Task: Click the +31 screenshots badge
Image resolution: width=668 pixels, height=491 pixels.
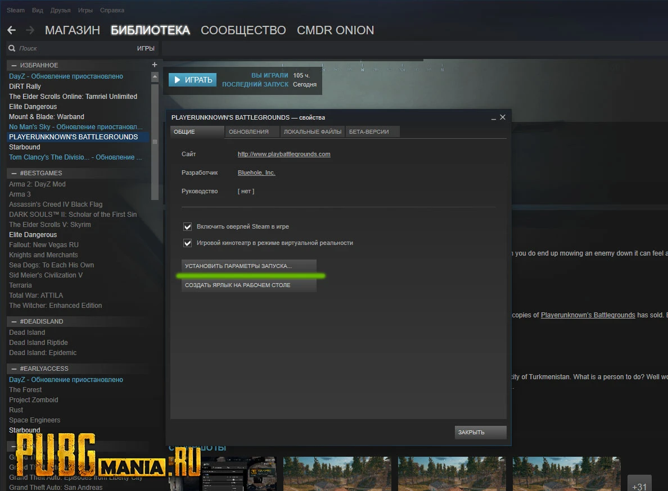Action: pos(639,484)
